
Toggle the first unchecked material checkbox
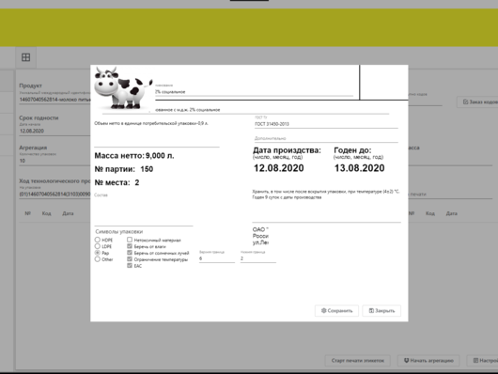pyautogui.click(x=130, y=240)
